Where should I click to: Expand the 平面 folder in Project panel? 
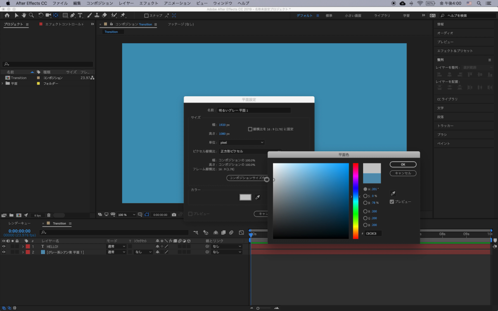click(2, 84)
